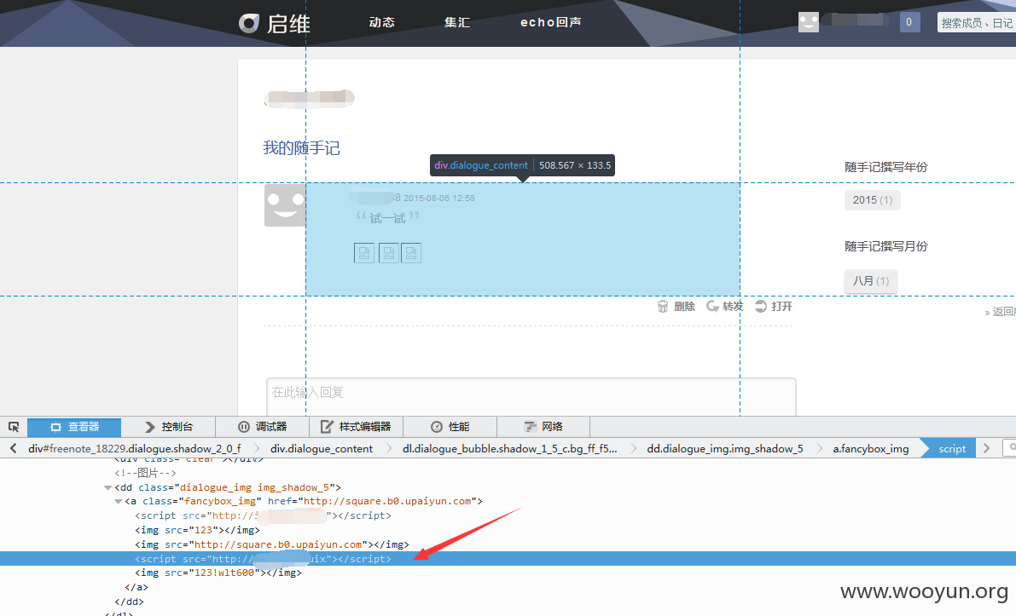Open the notification count badge 0

909,22
